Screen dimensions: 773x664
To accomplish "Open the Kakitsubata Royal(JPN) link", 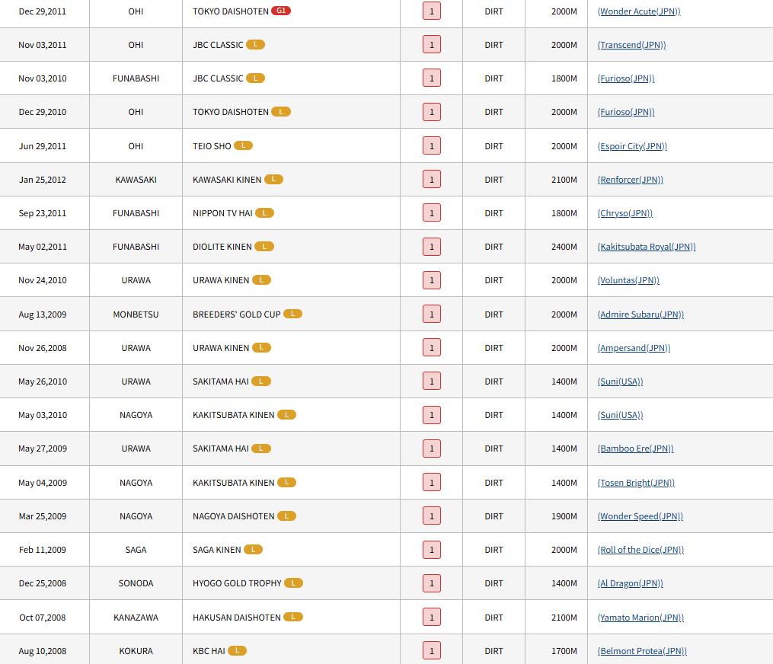I will tap(647, 247).
